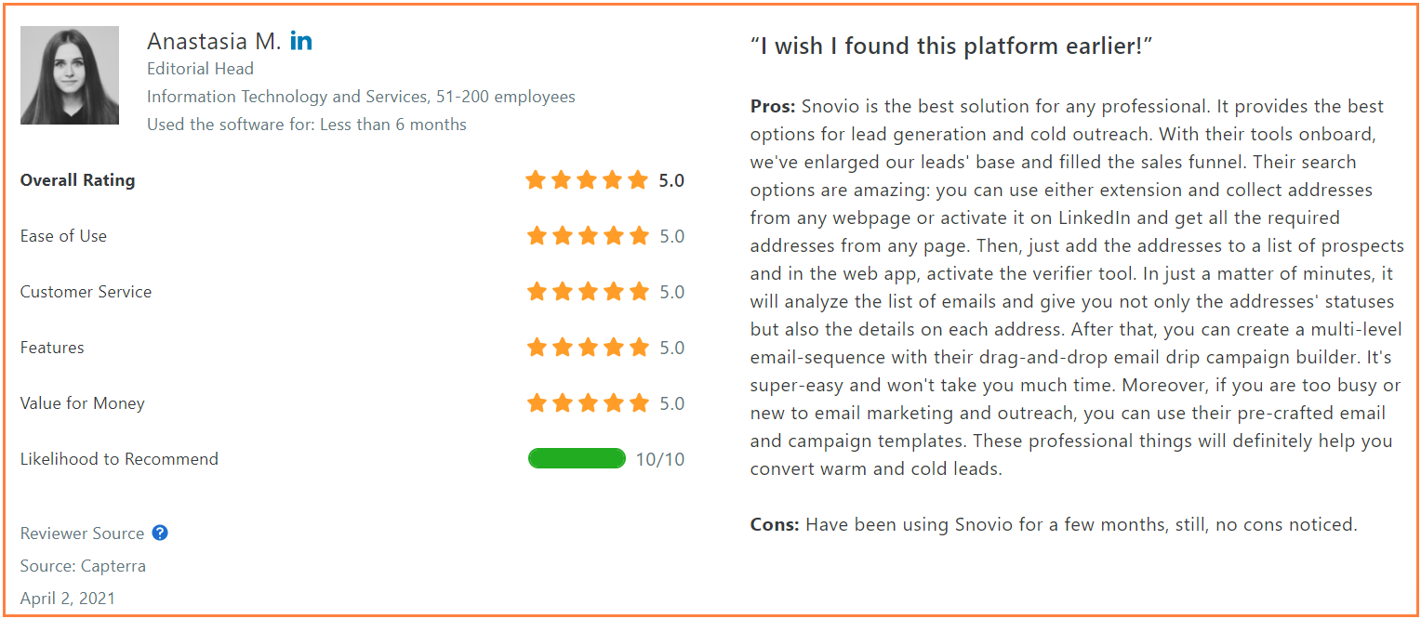Image resolution: width=1421 pixels, height=619 pixels.
Task: Click the 10/10 recommendation score
Action: pyautogui.click(x=660, y=459)
